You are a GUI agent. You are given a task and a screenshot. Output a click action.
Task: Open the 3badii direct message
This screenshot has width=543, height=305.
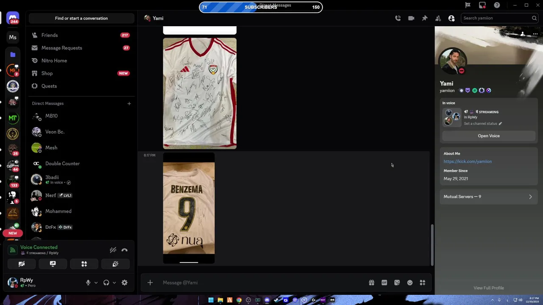[x=81, y=180]
